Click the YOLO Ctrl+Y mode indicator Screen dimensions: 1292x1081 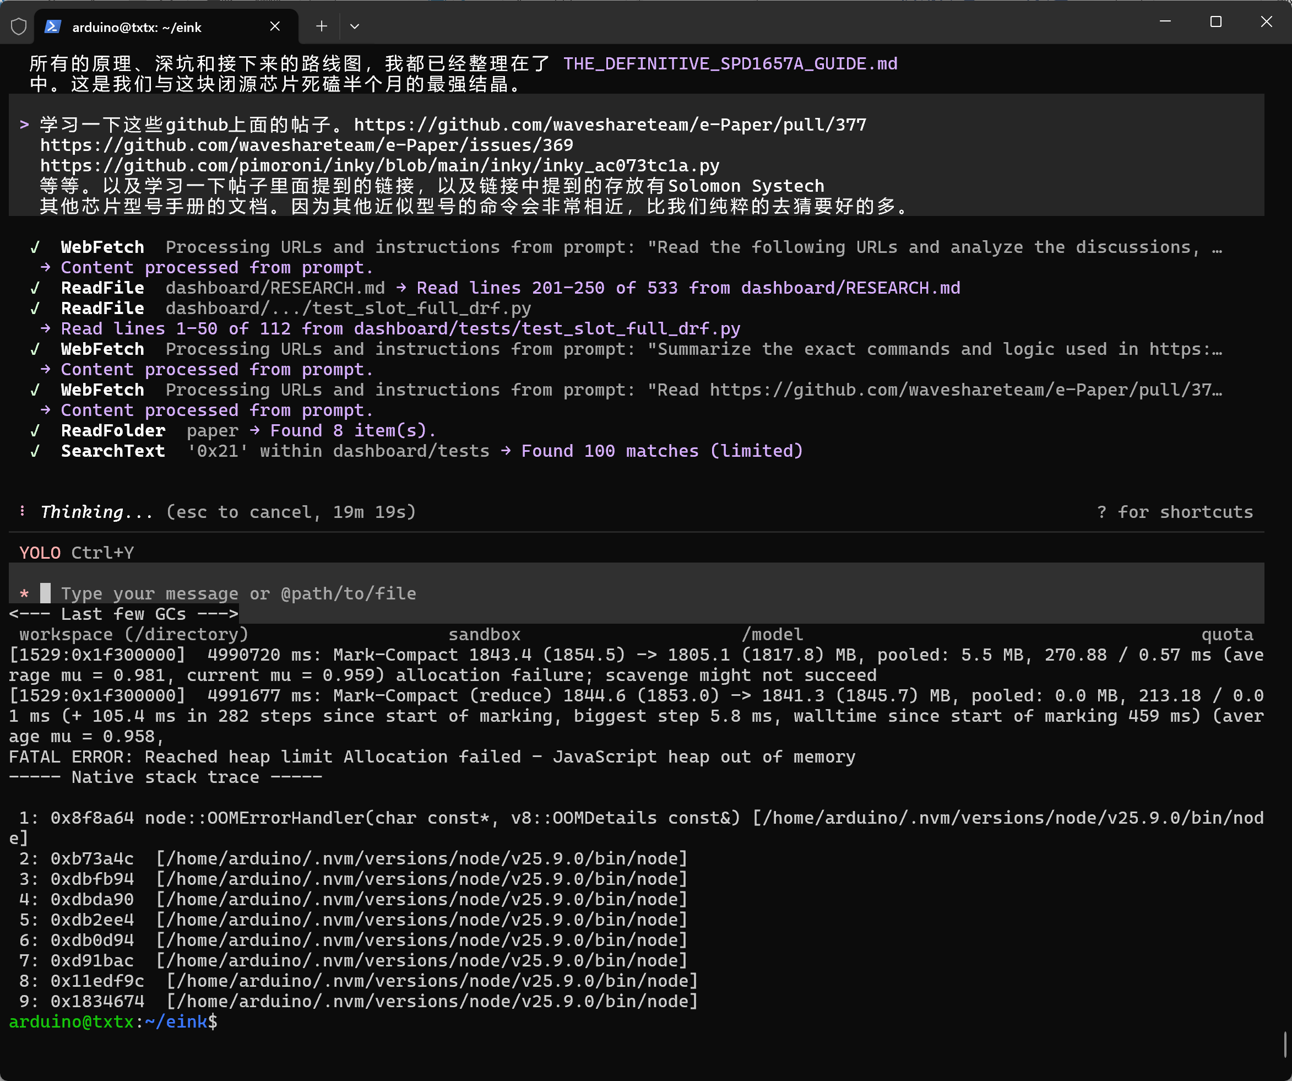(77, 552)
